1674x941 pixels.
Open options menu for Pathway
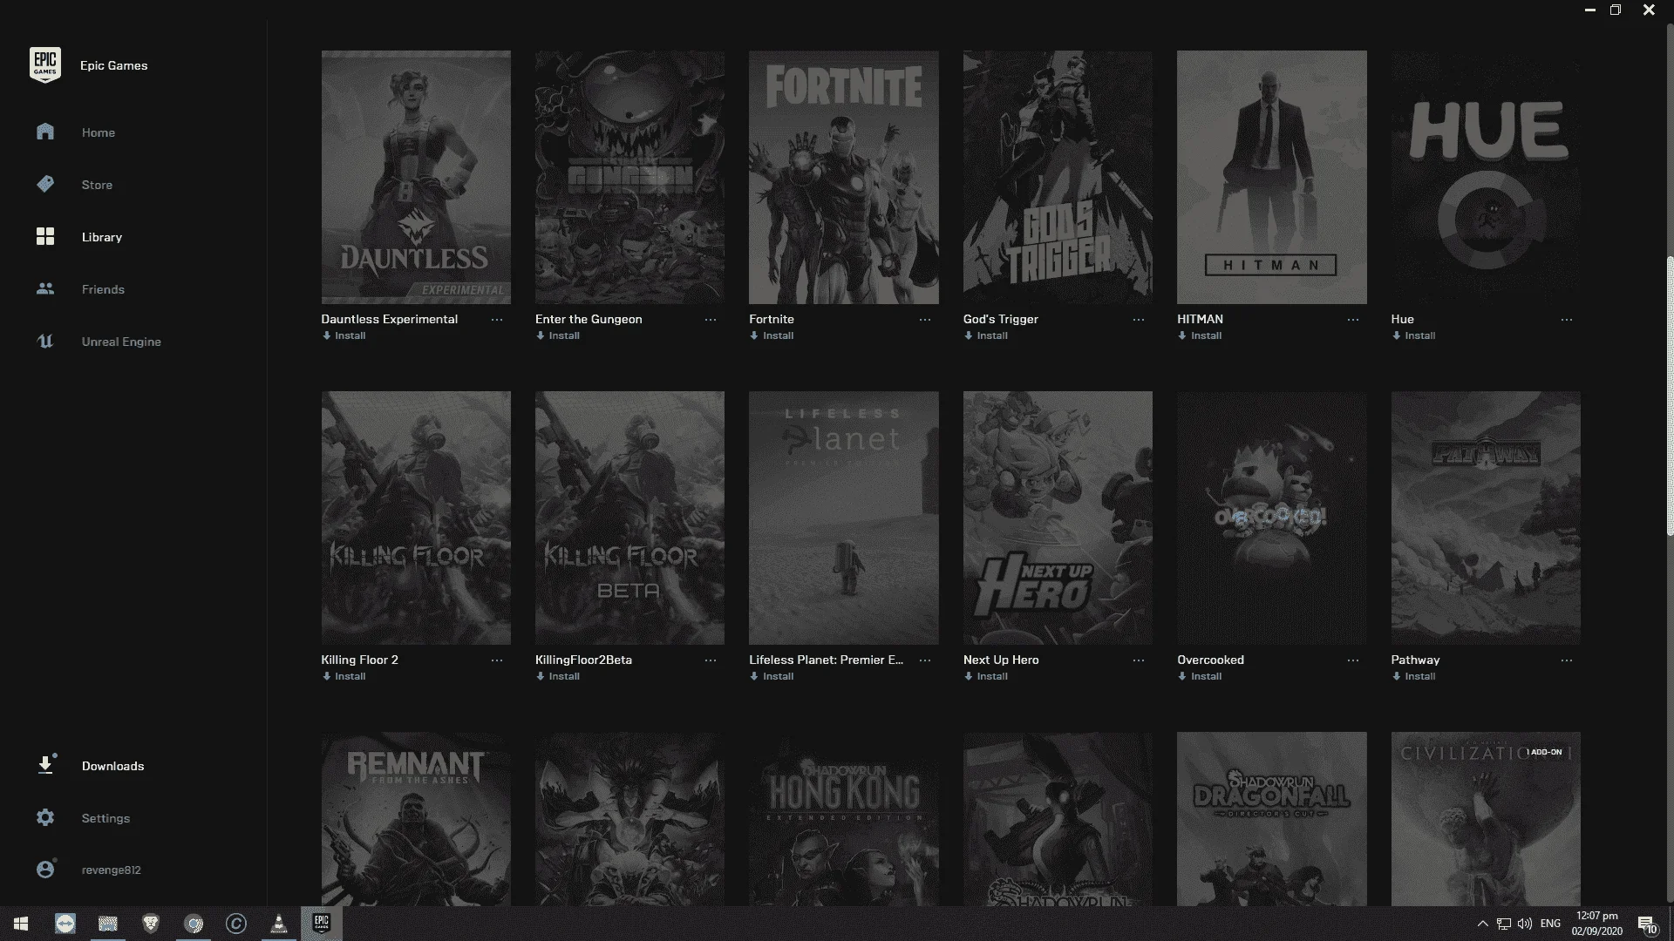[x=1567, y=660]
